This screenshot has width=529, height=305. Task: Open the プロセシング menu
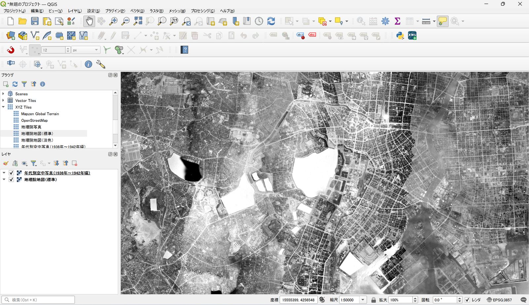click(x=203, y=11)
